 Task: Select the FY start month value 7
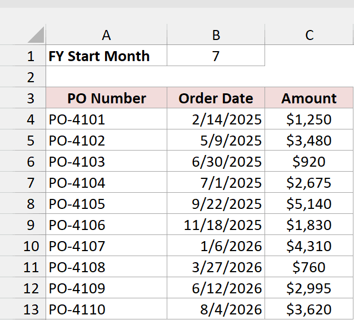point(216,56)
